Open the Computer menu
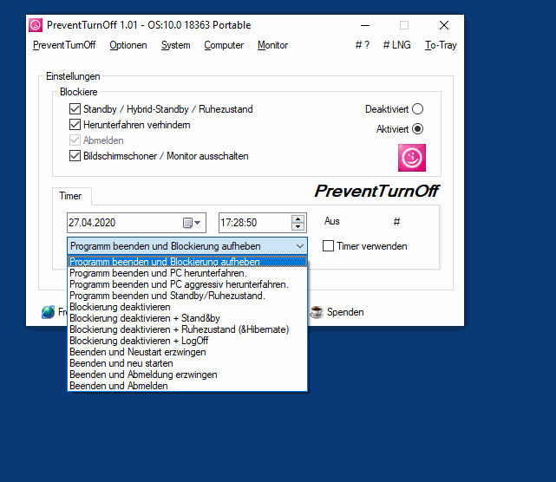 (x=224, y=45)
